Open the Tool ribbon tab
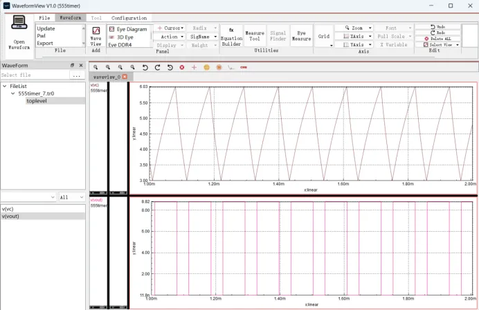Viewport: 479px width, 310px height. pos(96,18)
